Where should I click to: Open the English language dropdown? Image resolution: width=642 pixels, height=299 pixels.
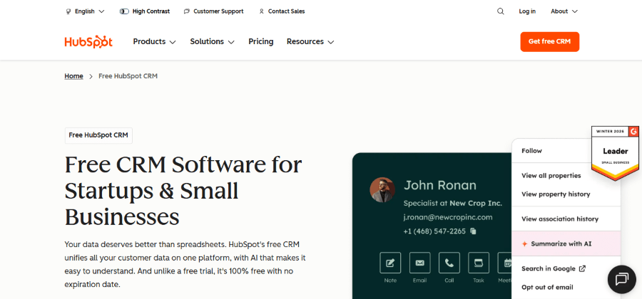click(85, 11)
